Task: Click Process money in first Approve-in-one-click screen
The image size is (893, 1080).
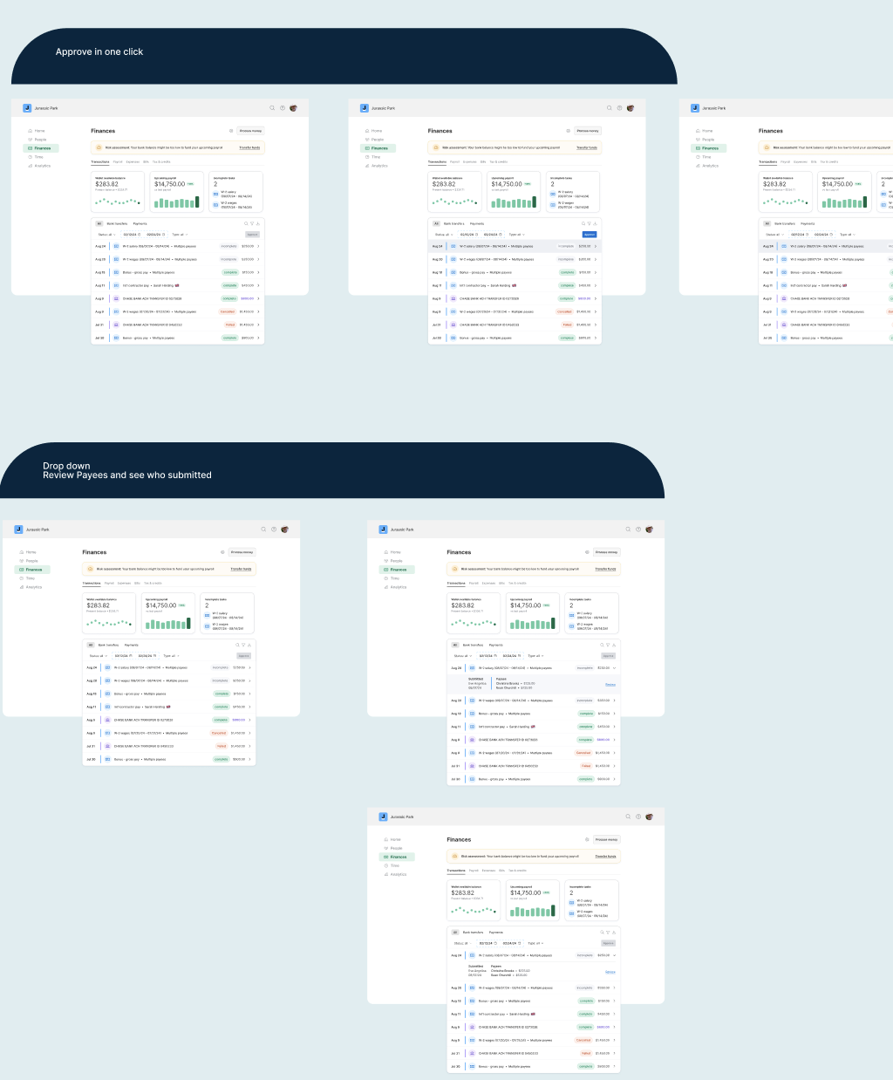Action: point(250,131)
